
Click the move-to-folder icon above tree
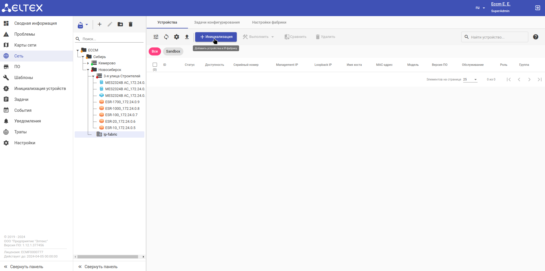(120, 24)
